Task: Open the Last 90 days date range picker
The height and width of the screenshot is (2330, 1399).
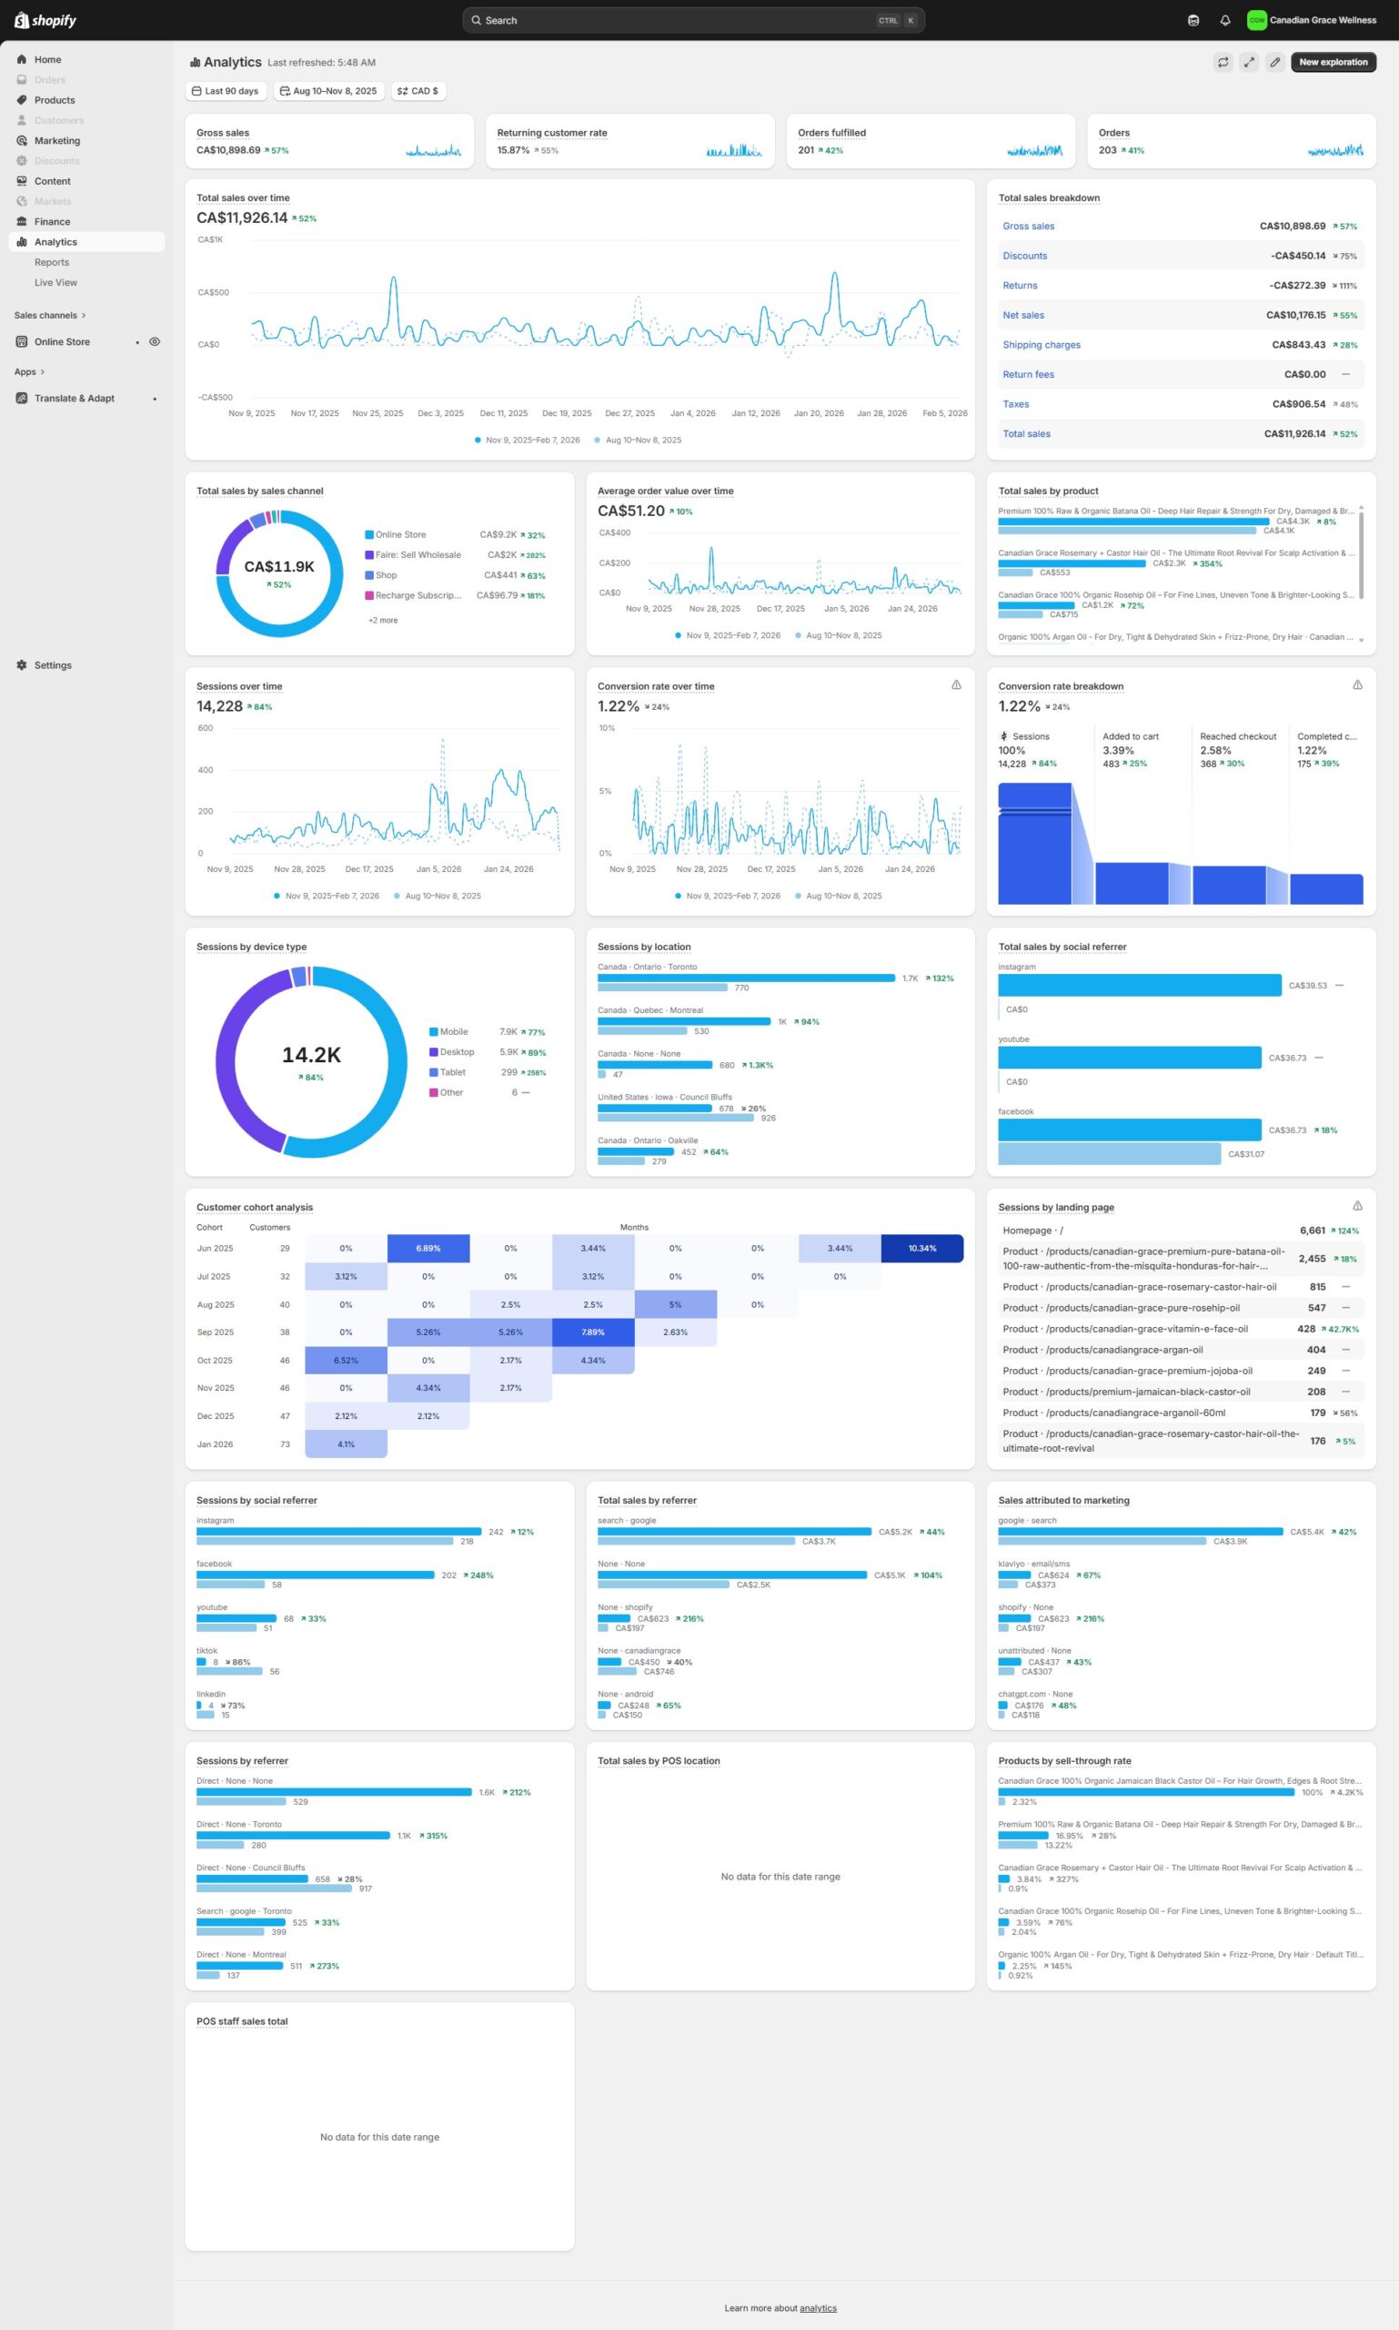Action: (x=226, y=92)
